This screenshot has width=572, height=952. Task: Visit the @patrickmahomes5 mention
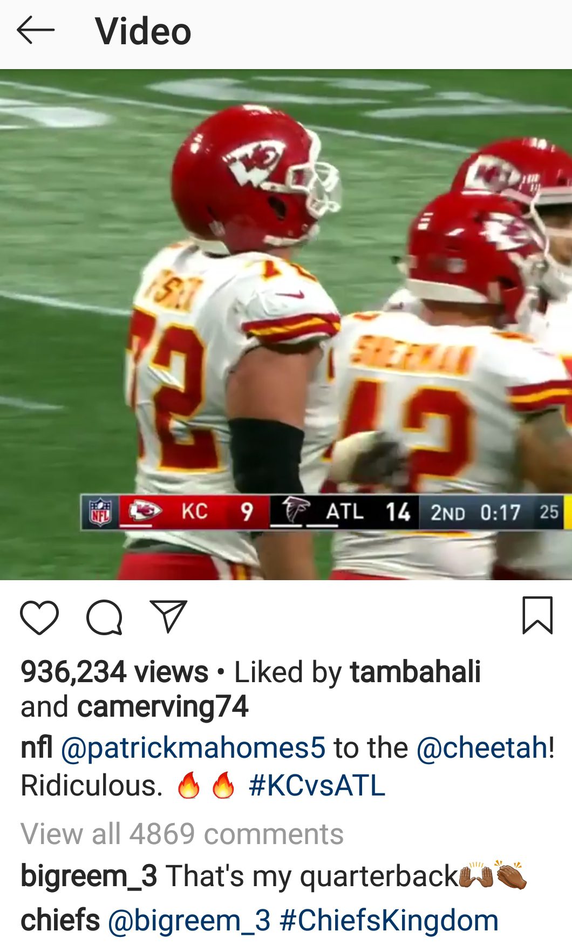[193, 749]
